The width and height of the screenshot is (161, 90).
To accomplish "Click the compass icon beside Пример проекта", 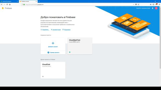I will pyautogui.click(x=48, y=52).
